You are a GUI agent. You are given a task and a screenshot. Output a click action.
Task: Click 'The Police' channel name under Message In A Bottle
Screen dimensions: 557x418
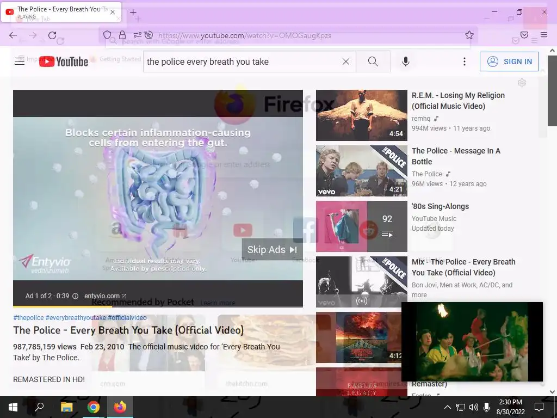click(x=427, y=174)
